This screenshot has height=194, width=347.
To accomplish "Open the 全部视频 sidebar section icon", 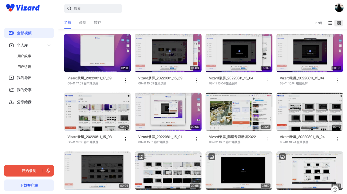I will 12,33.
